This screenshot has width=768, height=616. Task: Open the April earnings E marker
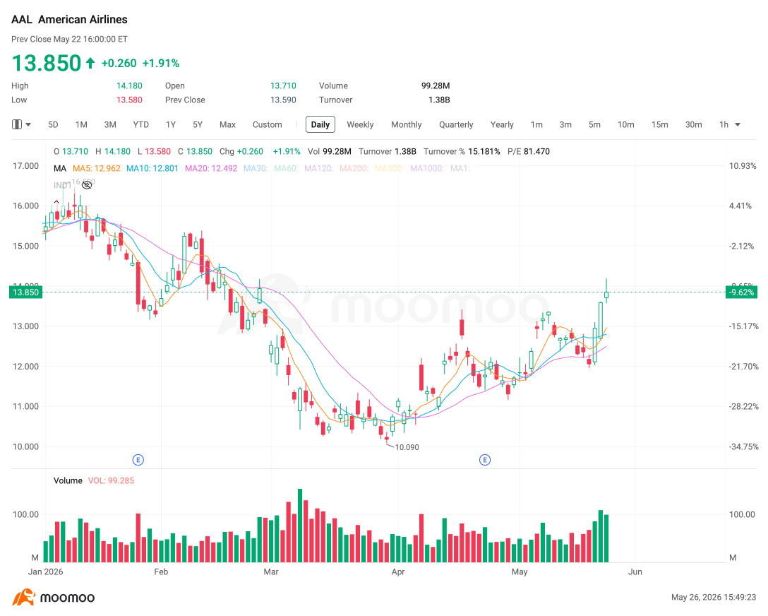tap(485, 460)
